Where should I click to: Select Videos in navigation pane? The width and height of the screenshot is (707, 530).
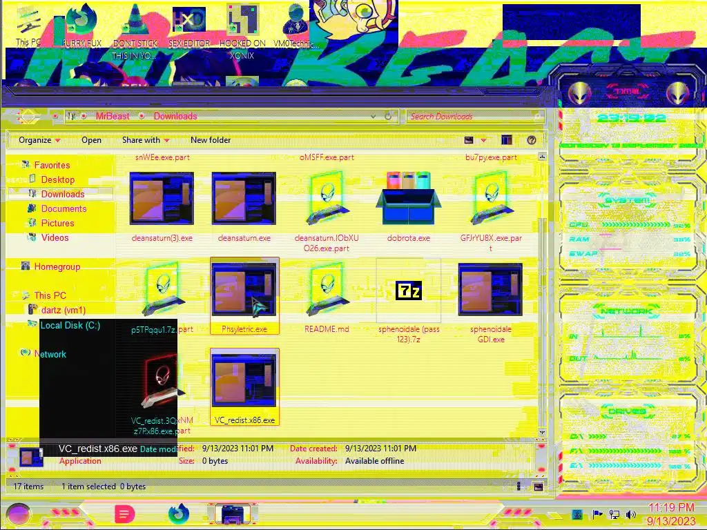coord(55,237)
